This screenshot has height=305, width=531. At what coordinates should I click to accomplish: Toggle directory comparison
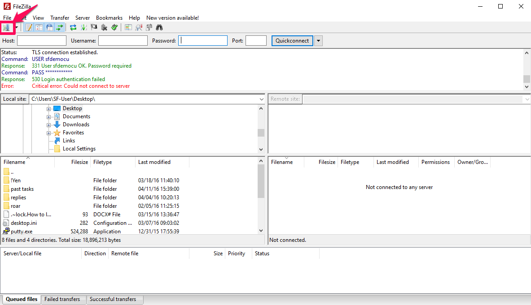pyautogui.click(x=139, y=27)
